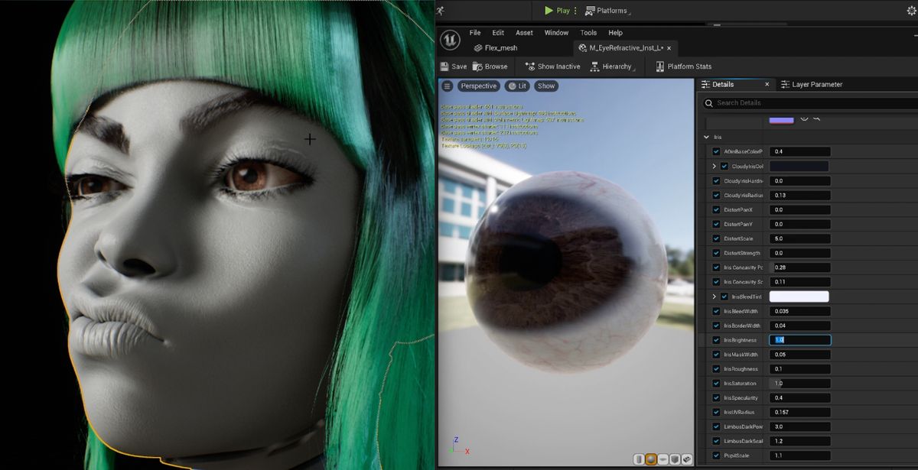Click the Save button
The width and height of the screenshot is (918, 470).
[x=454, y=66]
